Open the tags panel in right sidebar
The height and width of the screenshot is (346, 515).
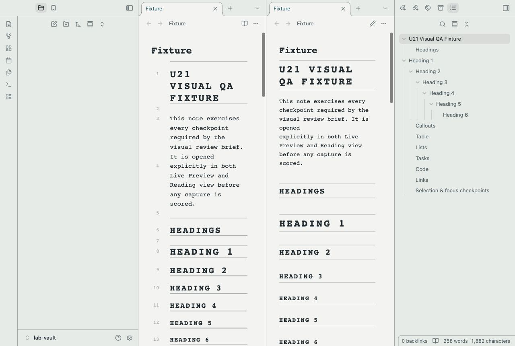click(x=428, y=8)
